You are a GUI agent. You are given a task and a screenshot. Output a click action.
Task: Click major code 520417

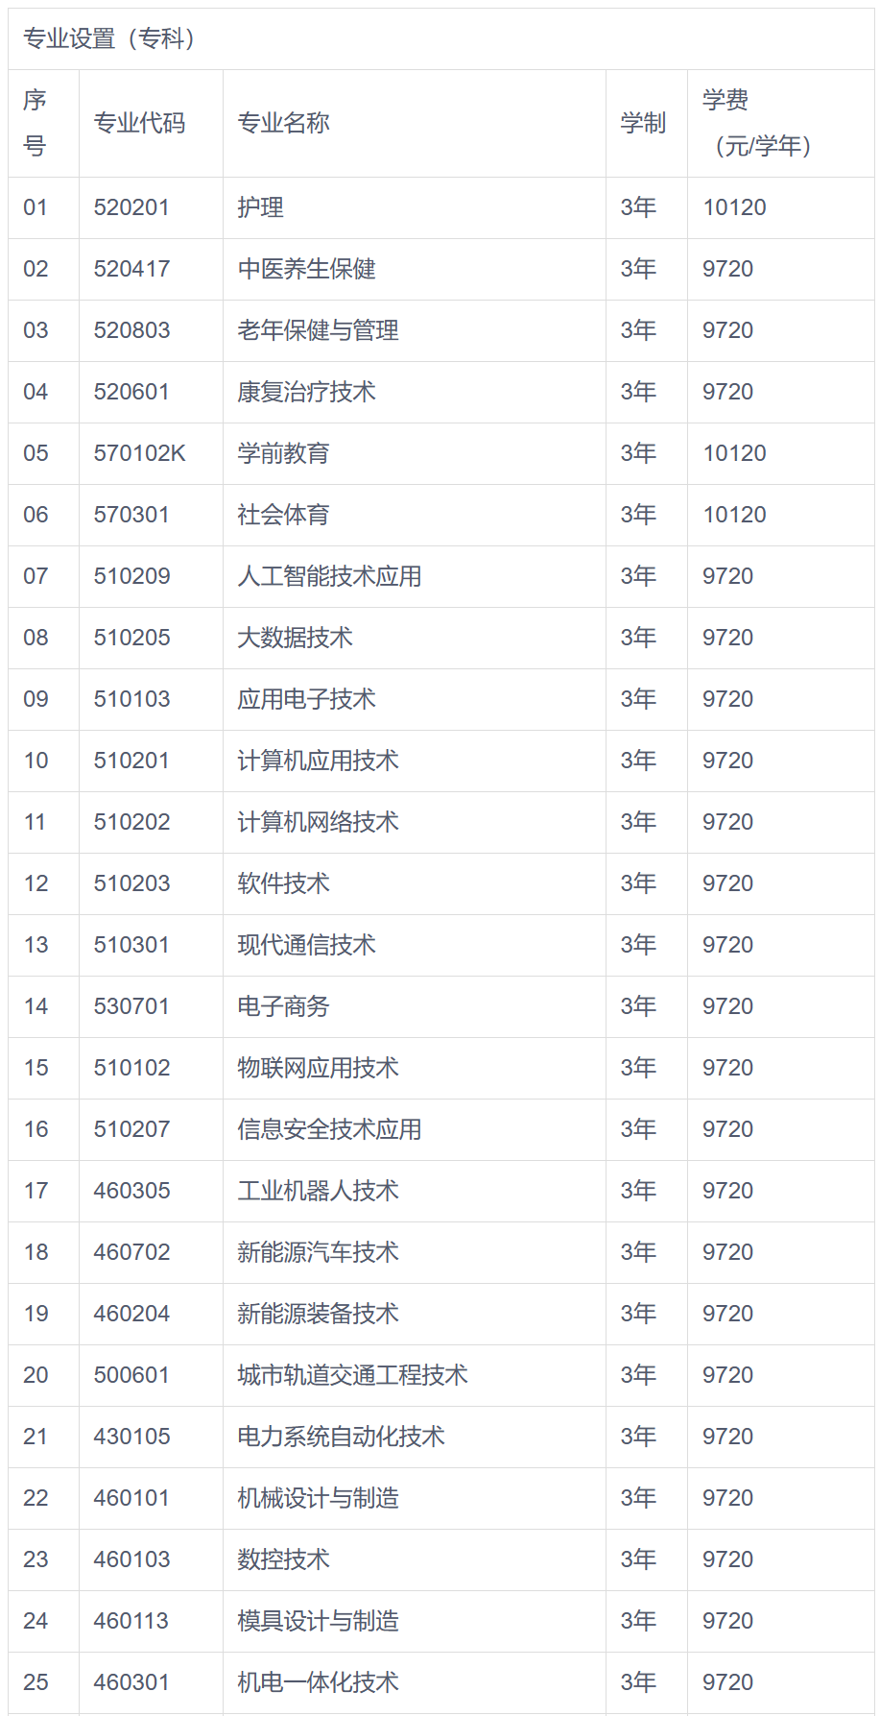point(131,269)
